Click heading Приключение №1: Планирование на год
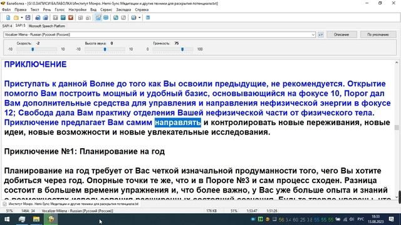 pos(85,151)
